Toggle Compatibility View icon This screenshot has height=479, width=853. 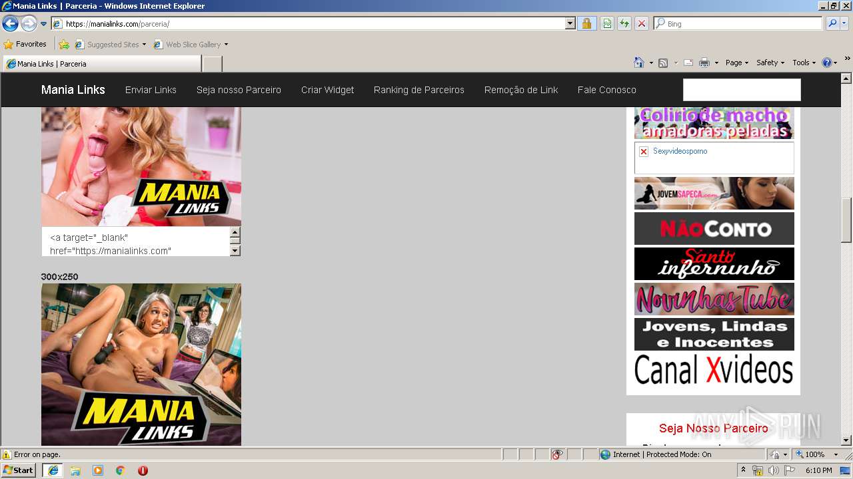[607, 24]
